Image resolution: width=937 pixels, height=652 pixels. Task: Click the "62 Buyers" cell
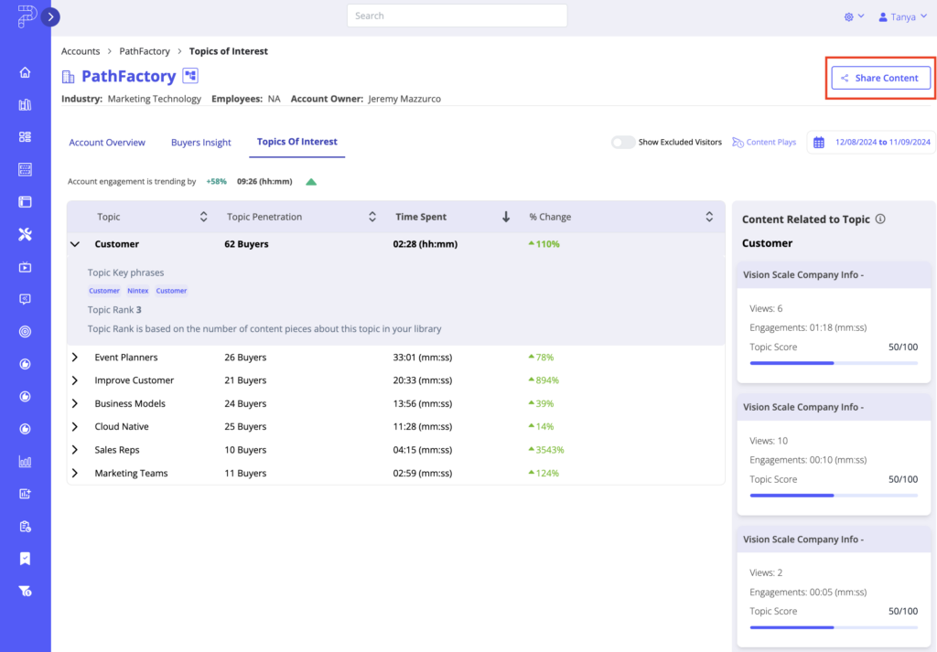point(246,244)
